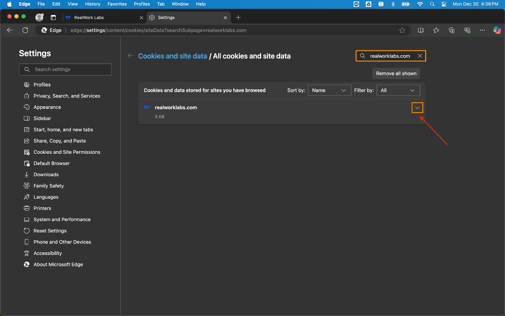
Task: Open the File menu
Action: point(41,4)
